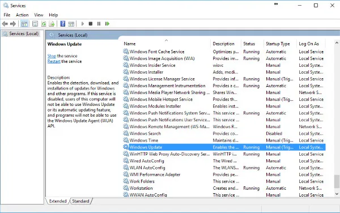Toggle Show/Hide Console Tree toolbar icon
The width and height of the screenshot is (340, 213).
point(24,24)
